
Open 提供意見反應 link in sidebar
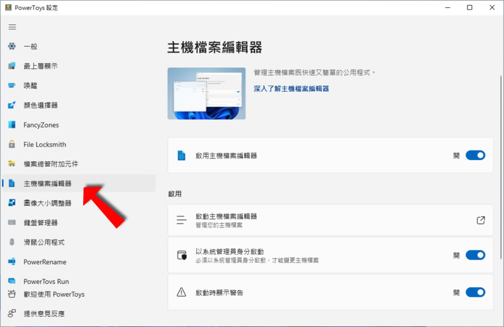click(x=79, y=314)
